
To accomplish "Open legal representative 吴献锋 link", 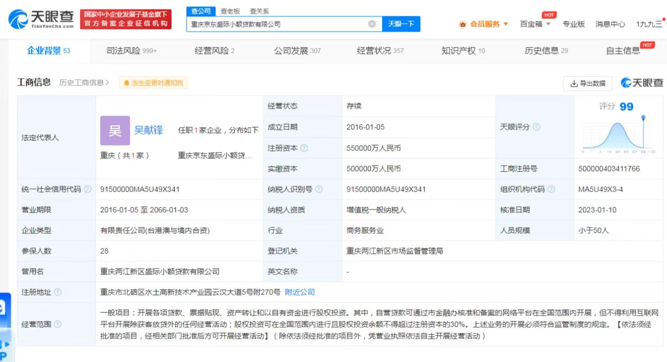I will pyautogui.click(x=149, y=130).
